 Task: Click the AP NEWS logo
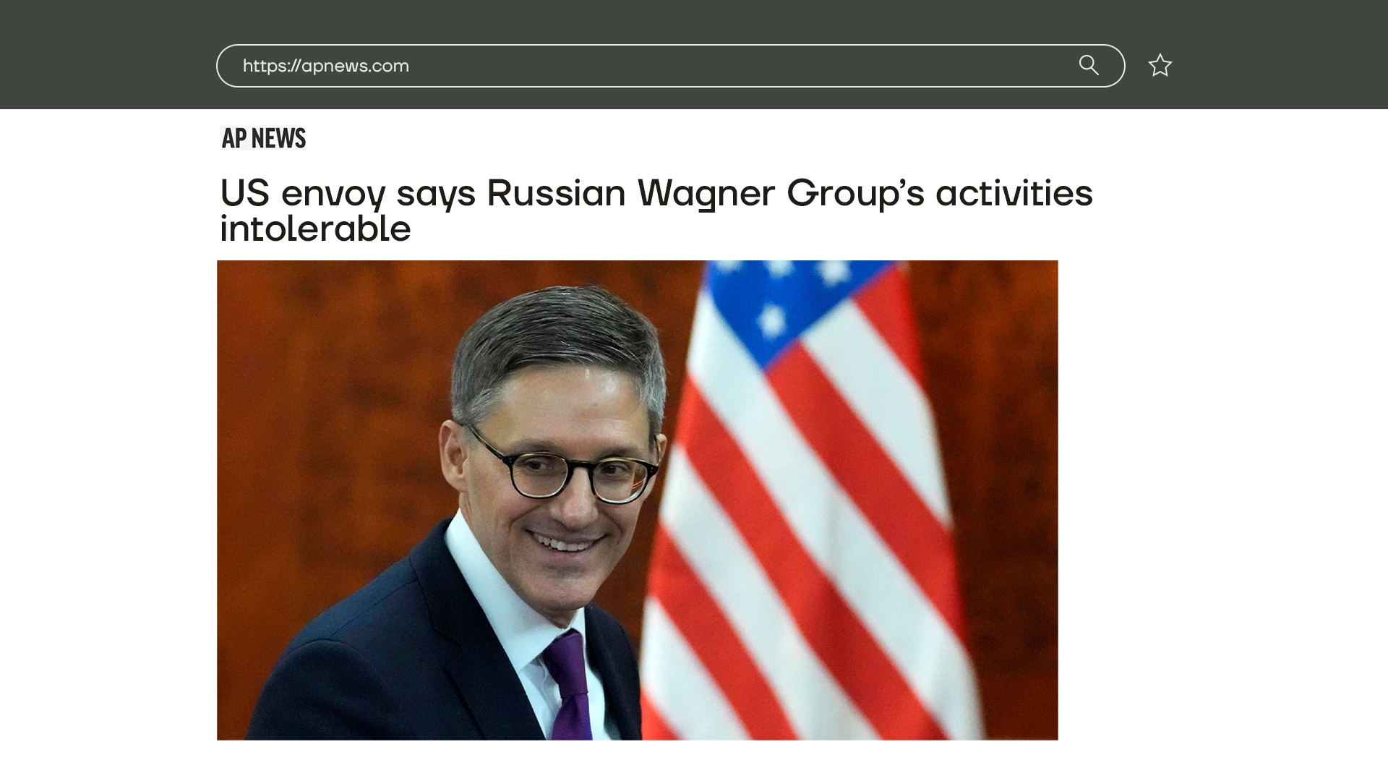click(x=264, y=137)
